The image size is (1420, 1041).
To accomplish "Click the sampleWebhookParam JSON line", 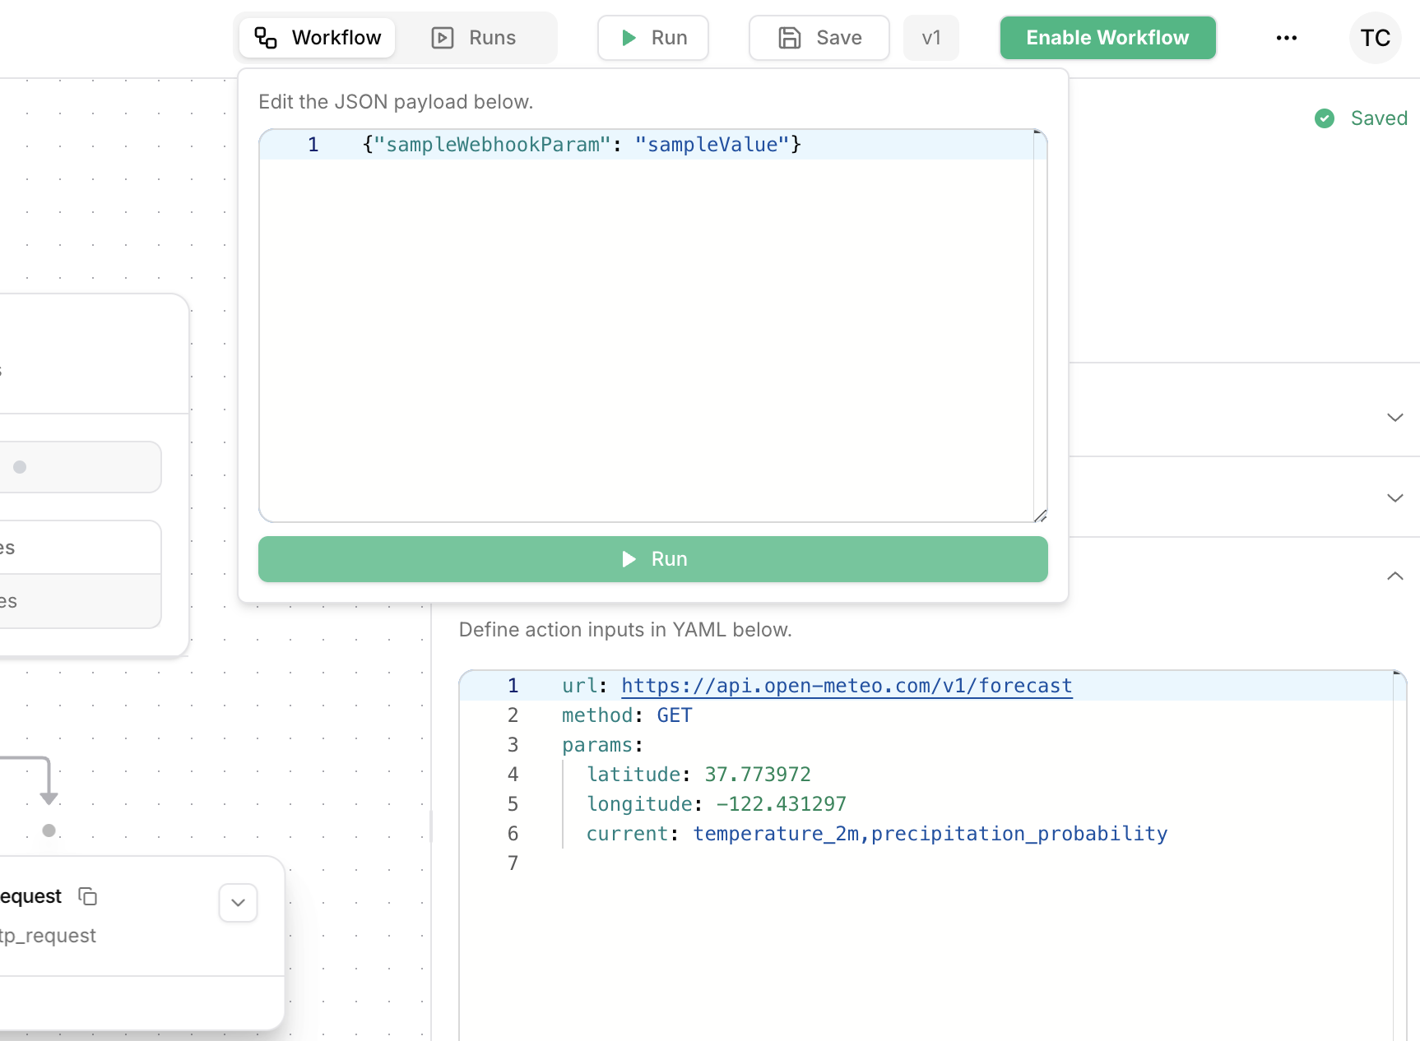I will point(582,145).
